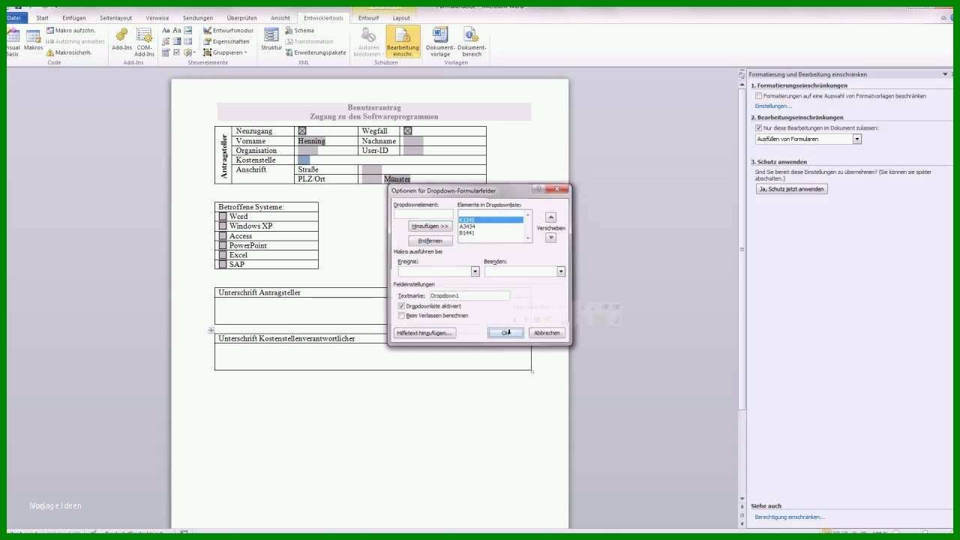
Task: Switch to the Einfügen ribbon tab
Action: pyautogui.click(x=73, y=18)
